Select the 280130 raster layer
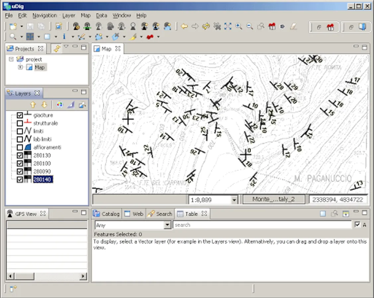This screenshot has width=374, height=298. 42,155
